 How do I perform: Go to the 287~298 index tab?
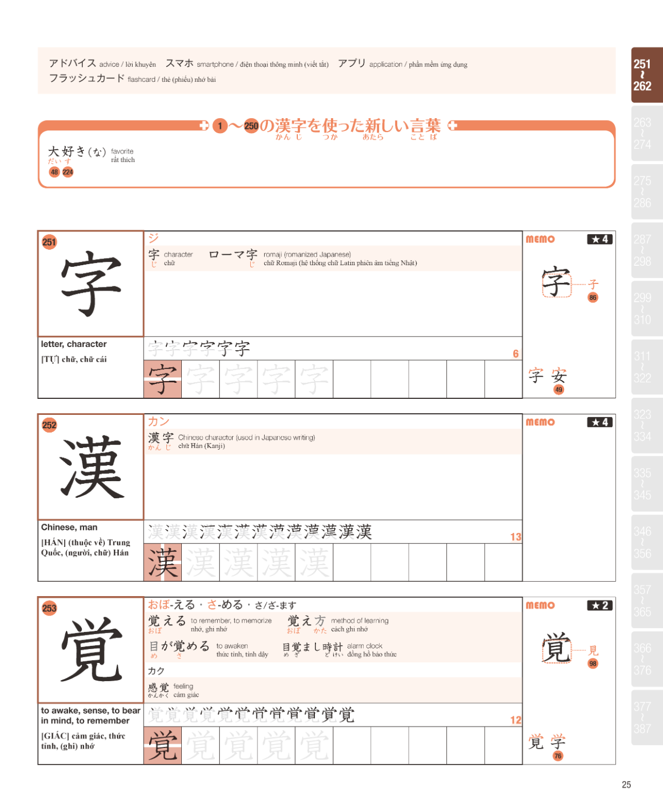pyautogui.click(x=647, y=250)
